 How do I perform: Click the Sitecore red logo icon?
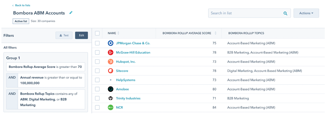pos(111,71)
